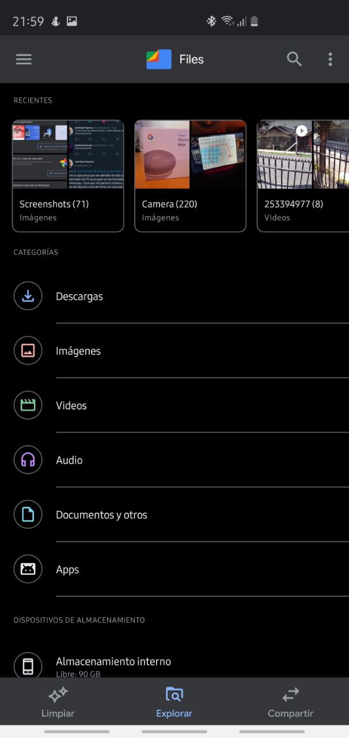The width and height of the screenshot is (349, 738).
Task: Tap the Apps android icon
Action: (28, 569)
